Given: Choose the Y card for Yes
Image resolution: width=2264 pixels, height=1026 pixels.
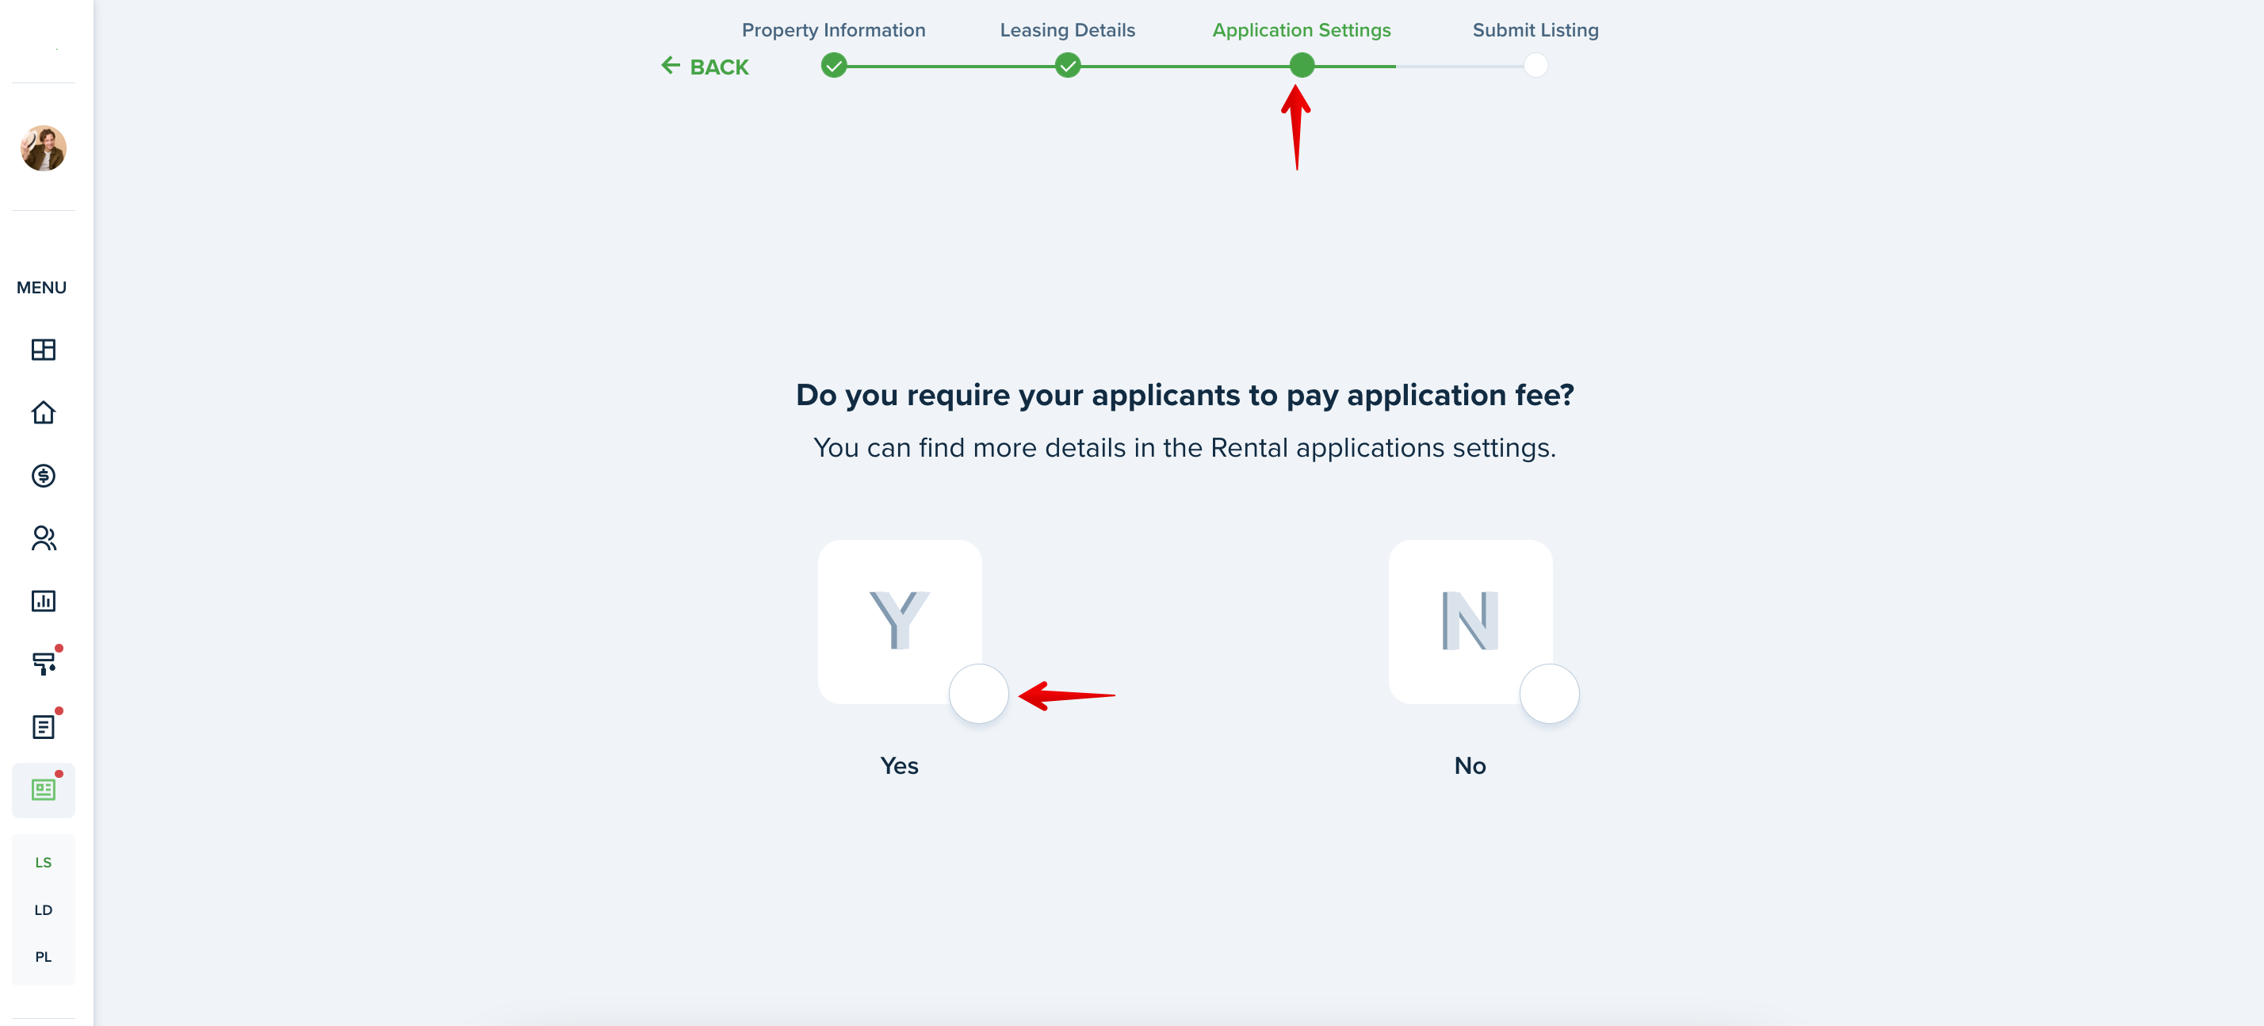Looking at the screenshot, I should click(899, 622).
